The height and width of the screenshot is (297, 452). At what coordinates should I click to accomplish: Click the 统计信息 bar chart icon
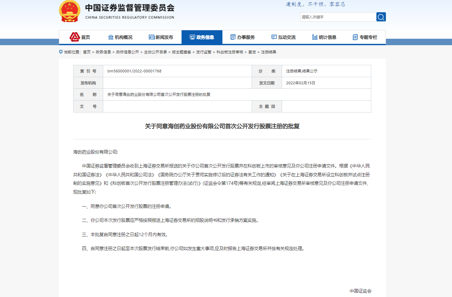coord(315,37)
